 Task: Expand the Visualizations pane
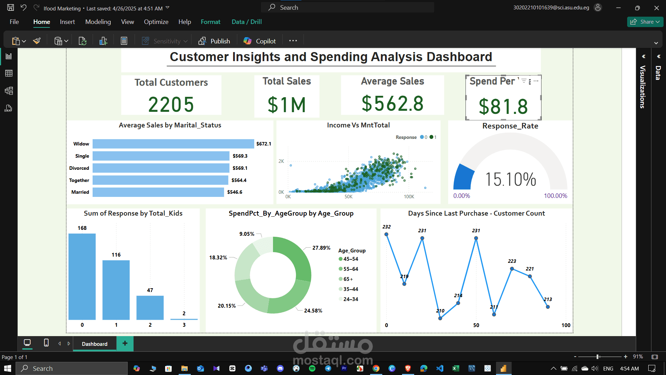[643, 56]
